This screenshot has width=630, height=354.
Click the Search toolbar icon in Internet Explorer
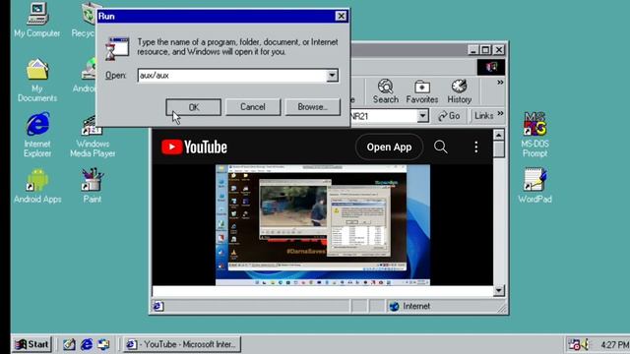[385, 91]
